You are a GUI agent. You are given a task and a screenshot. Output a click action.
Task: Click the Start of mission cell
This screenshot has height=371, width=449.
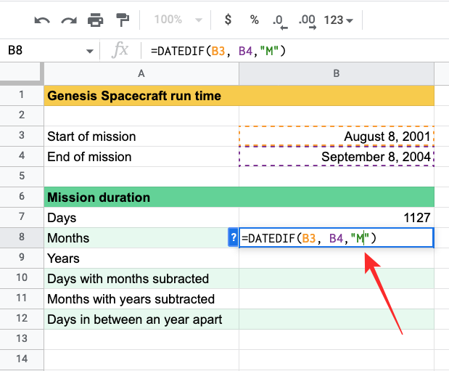pyautogui.click(x=141, y=136)
